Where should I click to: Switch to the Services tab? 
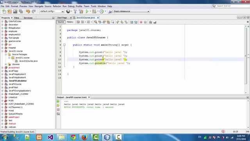pyautogui.click(x=28, y=18)
